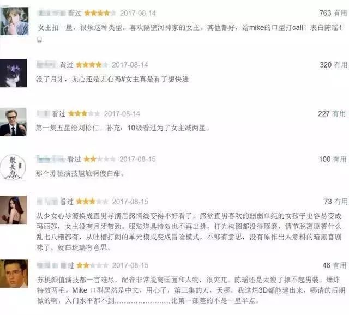This screenshot has width=349, height=315.
Task: Mark the 73-vote review as 有用
Action: coord(341,202)
